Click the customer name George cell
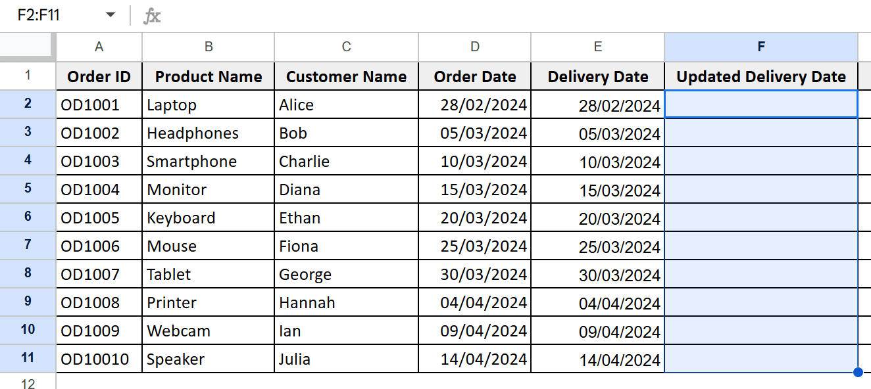This screenshot has width=871, height=389. tap(346, 274)
